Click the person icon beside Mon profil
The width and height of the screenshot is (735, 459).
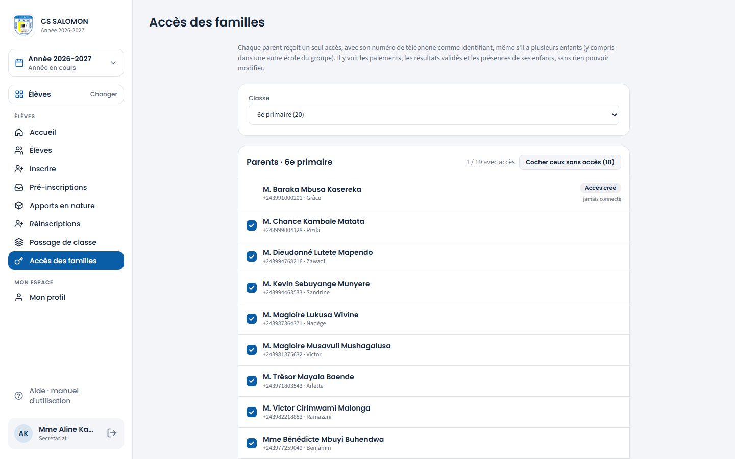click(x=19, y=297)
